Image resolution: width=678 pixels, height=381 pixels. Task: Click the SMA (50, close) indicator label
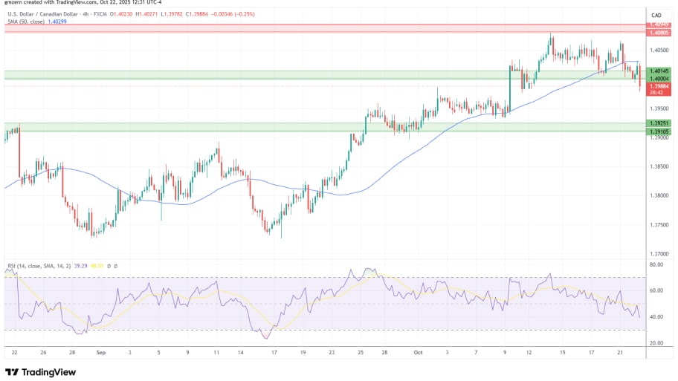click(x=28, y=22)
